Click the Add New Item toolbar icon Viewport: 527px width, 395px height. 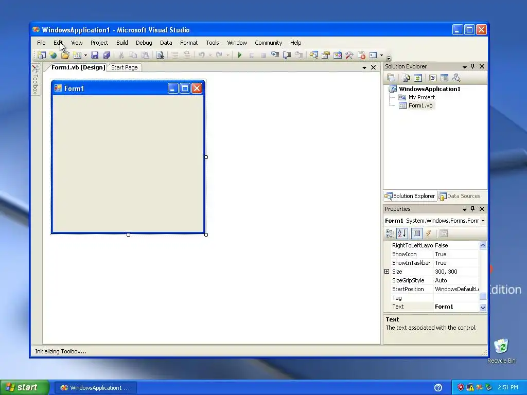77,55
